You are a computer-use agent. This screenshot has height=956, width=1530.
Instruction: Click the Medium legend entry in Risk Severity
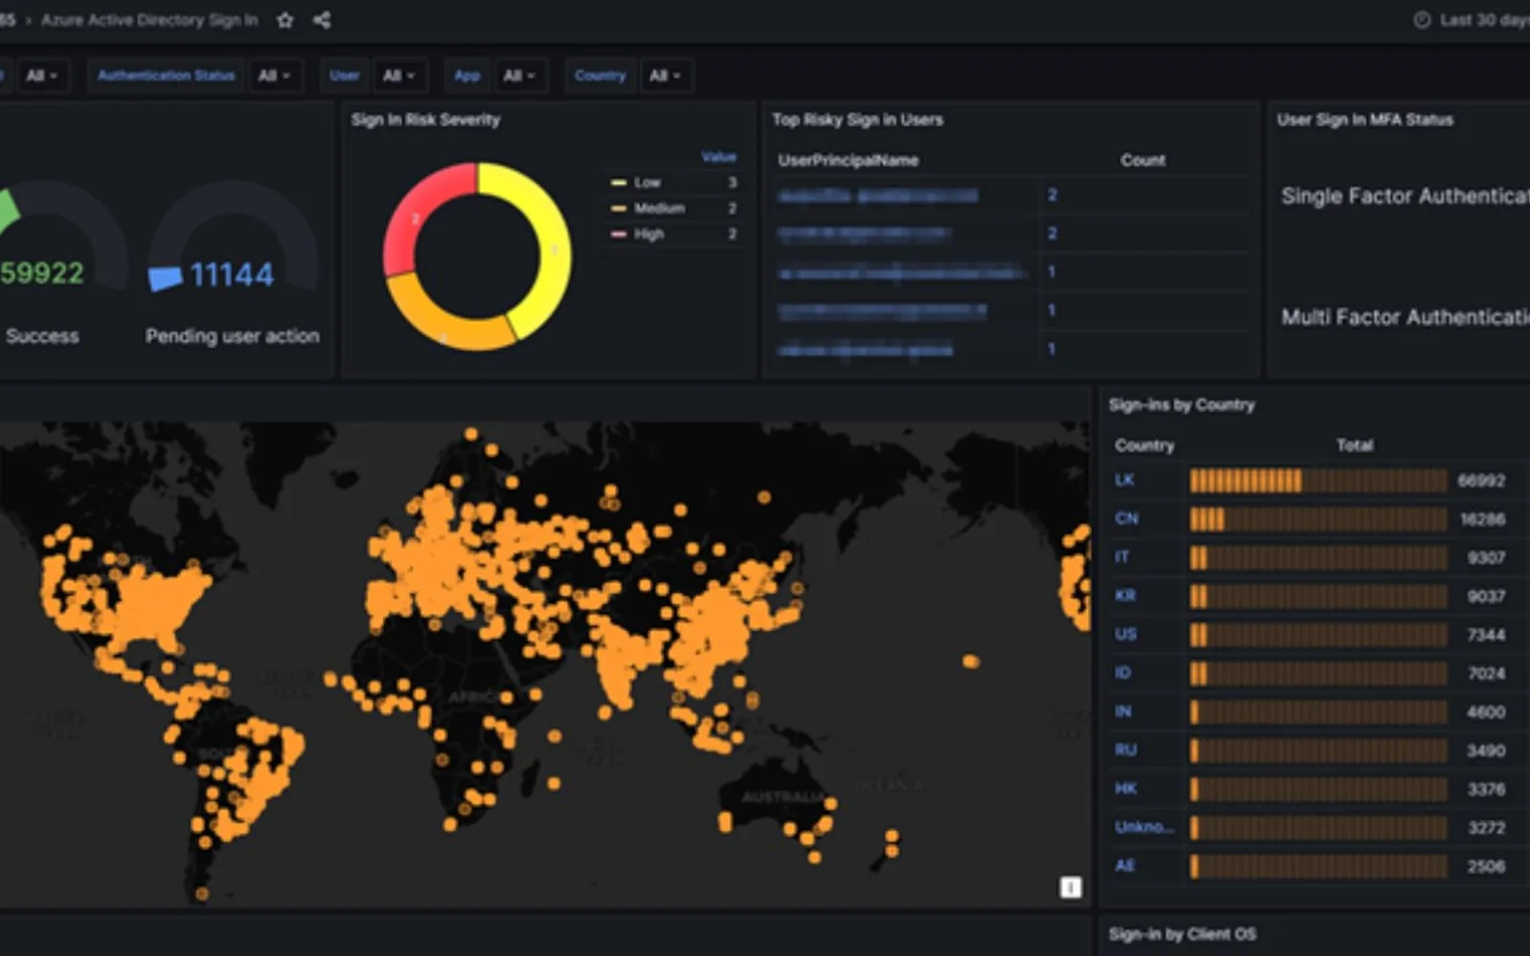pos(659,207)
